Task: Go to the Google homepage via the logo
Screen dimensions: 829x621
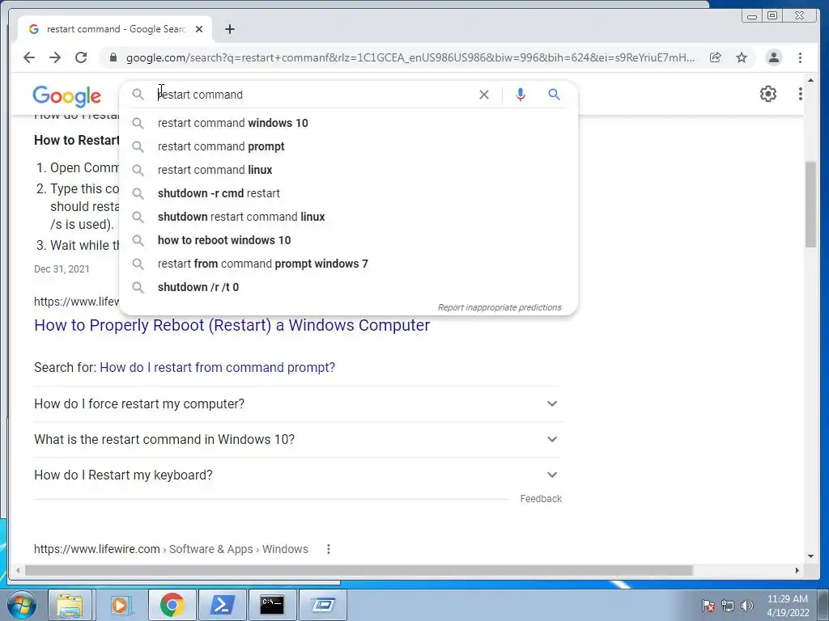Action: [x=66, y=95]
